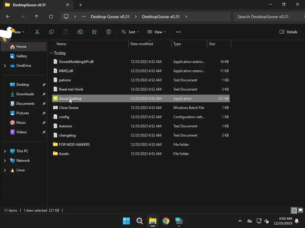
Task: Expand the Network tree node
Action: [x=5, y=161]
